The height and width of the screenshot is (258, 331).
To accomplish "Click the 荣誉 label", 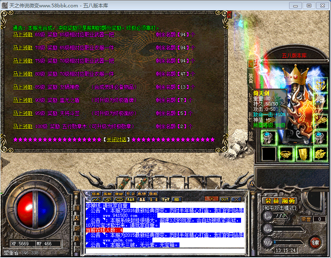I will 306,219.
